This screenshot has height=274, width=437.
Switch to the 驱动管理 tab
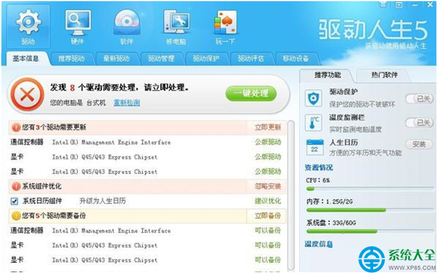[161, 59]
